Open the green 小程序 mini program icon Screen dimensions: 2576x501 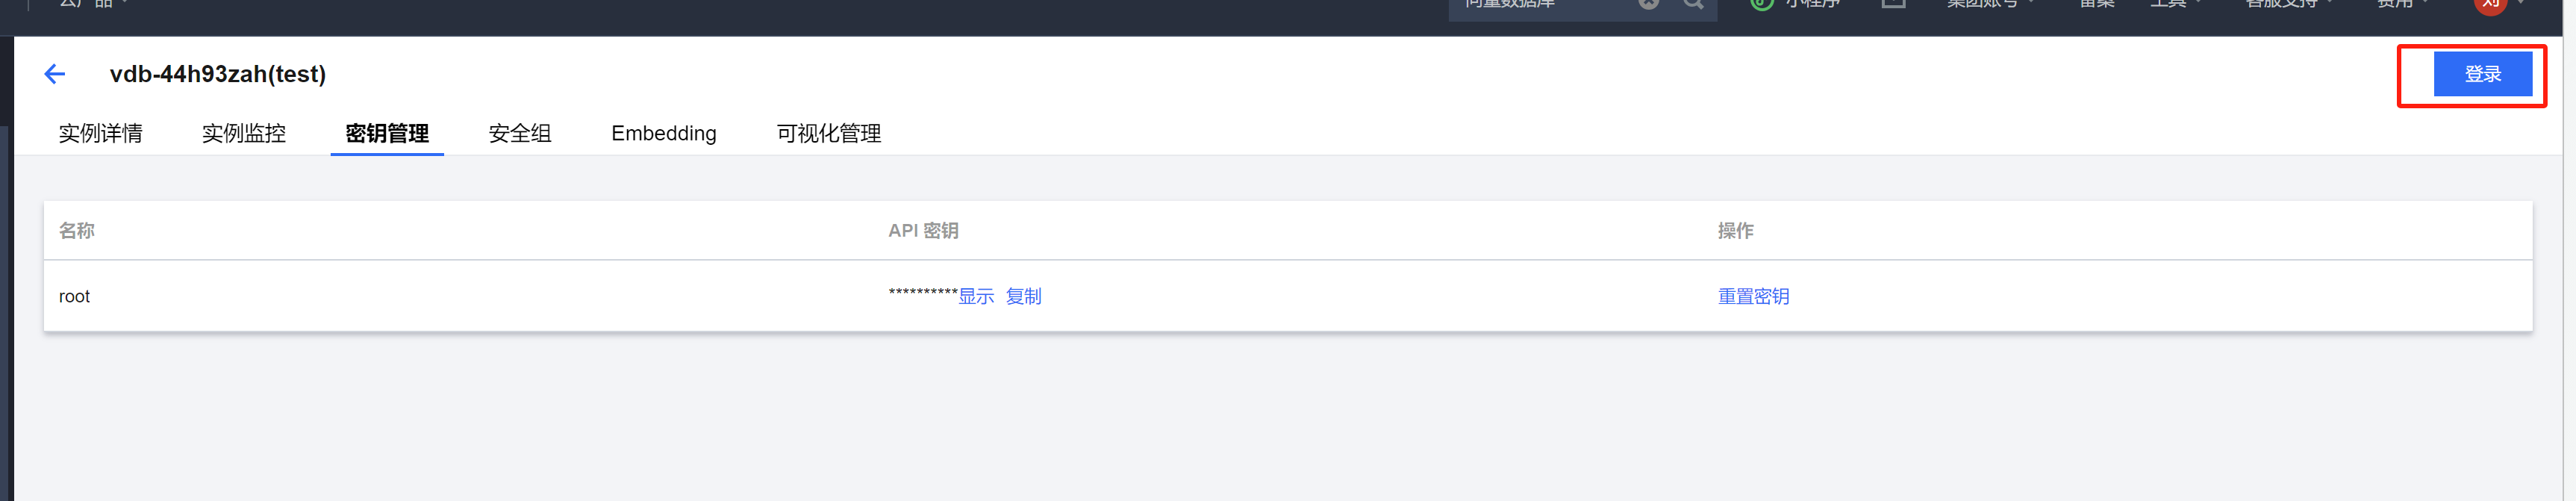click(x=1762, y=4)
